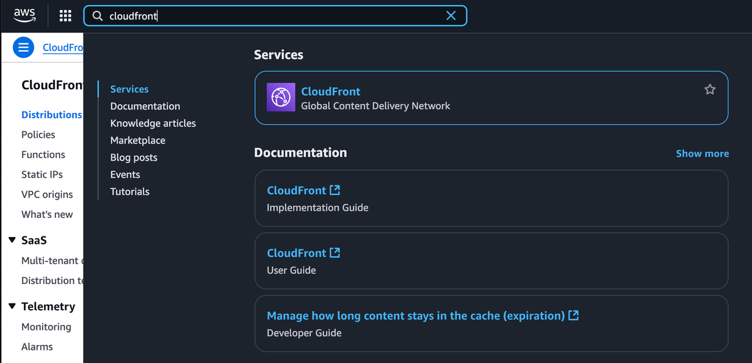Favorite CloudFront with the star icon
Screen dimensions: 752x363
(x=709, y=90)
